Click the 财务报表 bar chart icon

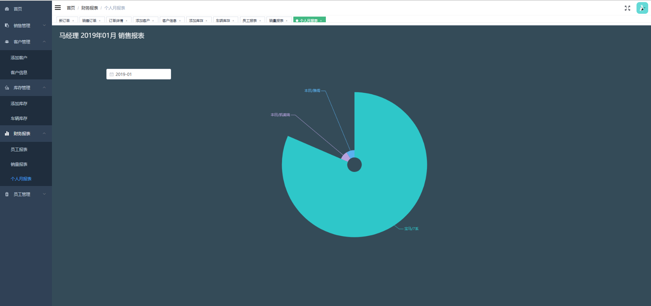[7, 133]
